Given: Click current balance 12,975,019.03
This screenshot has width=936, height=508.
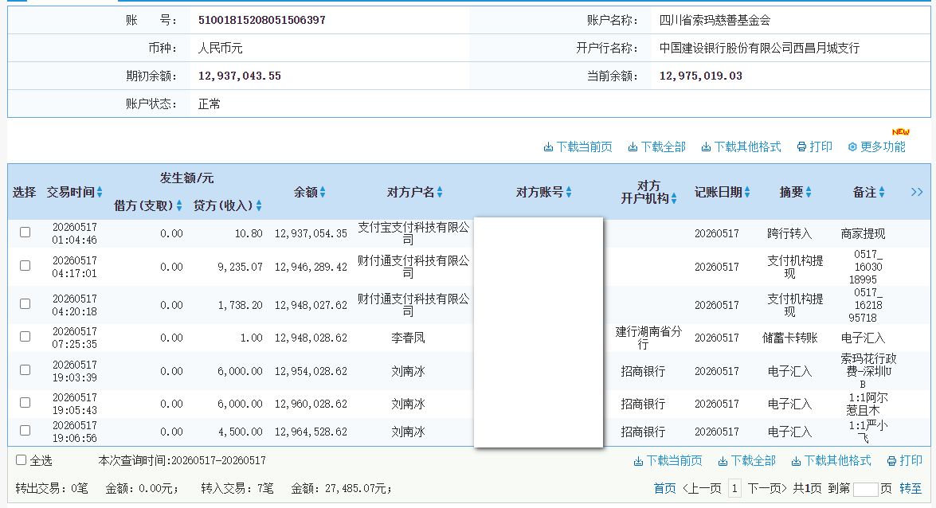Looking at the screenshot, I should coord(701,76).
